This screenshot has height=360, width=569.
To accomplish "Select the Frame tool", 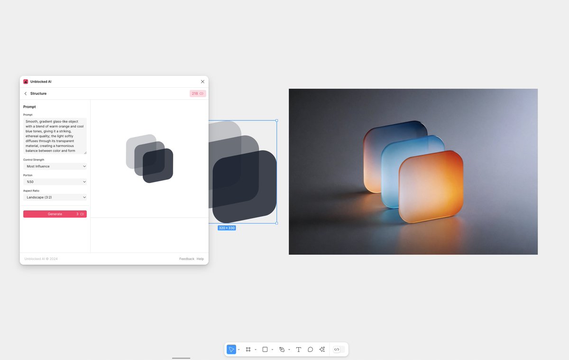I will click(x=248, y=350).
